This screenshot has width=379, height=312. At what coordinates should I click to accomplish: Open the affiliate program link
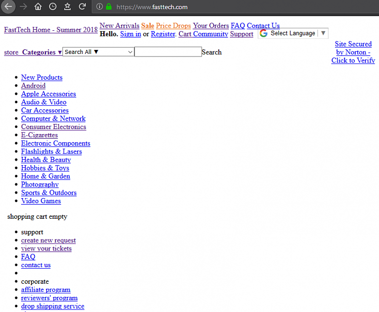(x=45, y=290)
